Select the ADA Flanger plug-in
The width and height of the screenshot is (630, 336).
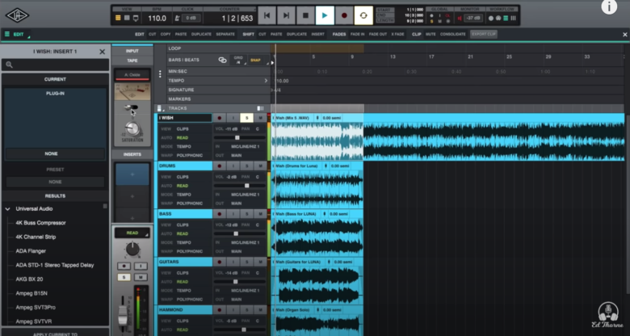[31, 251]
